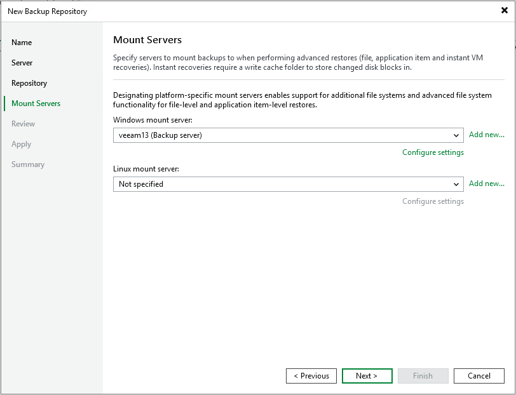Expand the Linux mount server dropdown arrow

click(456, 184)
